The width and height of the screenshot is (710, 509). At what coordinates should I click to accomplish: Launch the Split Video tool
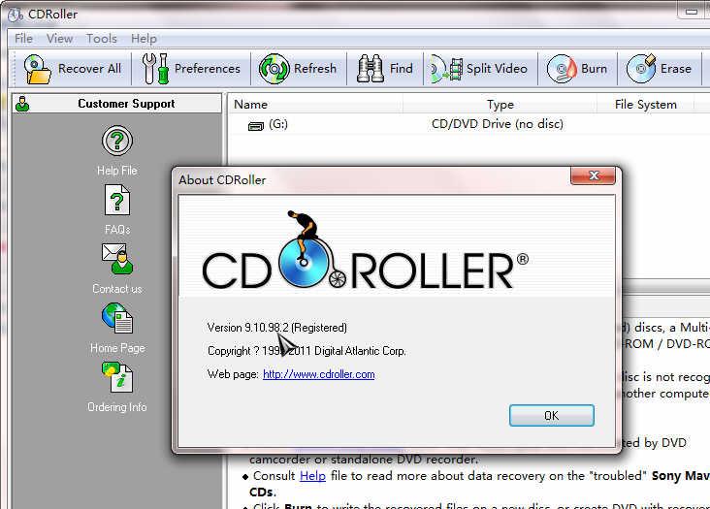click(x=479, y=69)
